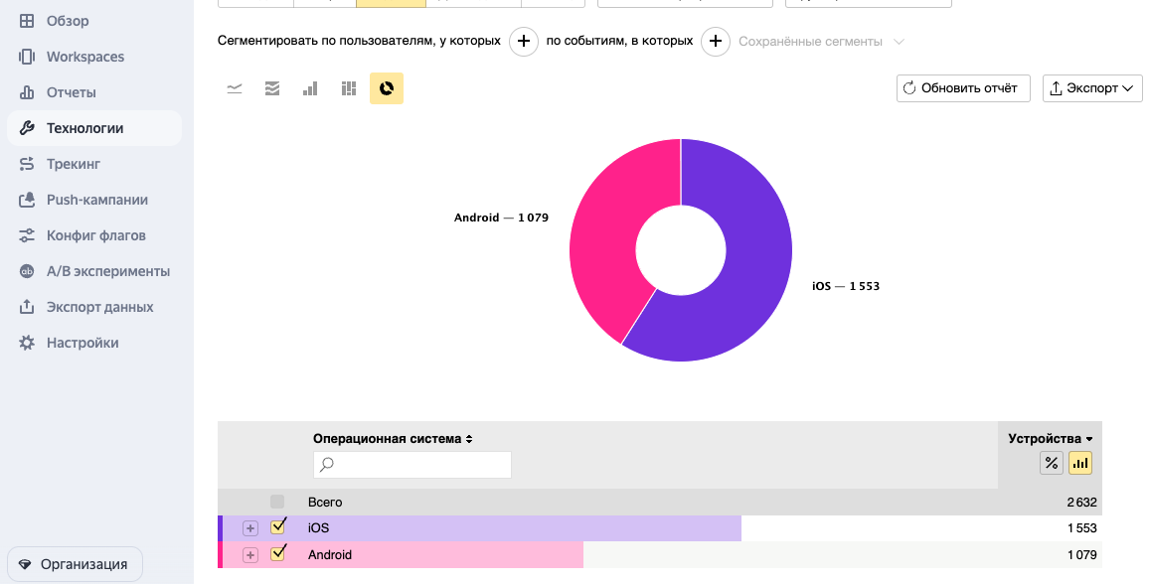Click the Обзор grid icon
1149x584 pixels.
[27, 21]
